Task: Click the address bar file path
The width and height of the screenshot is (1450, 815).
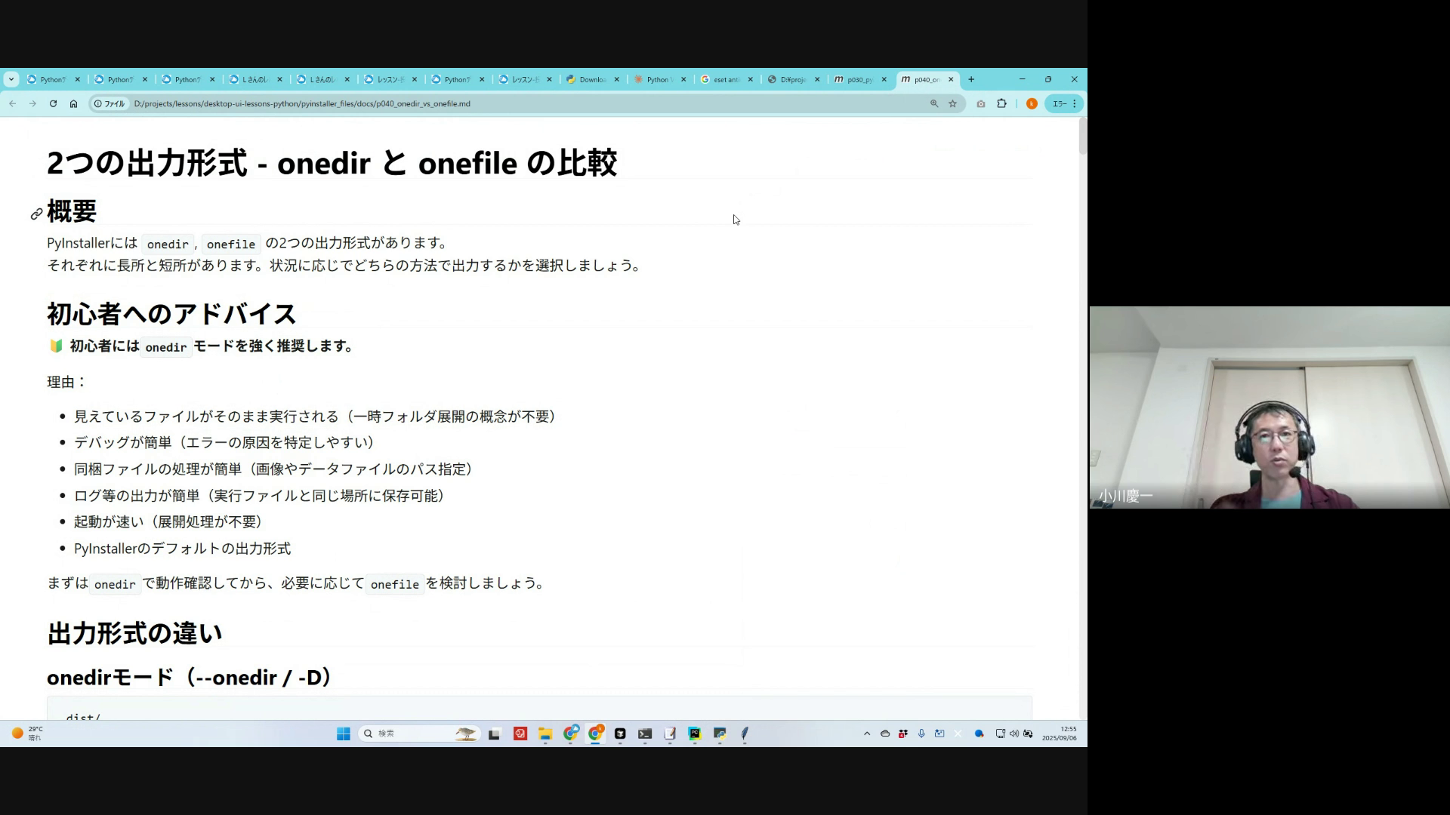Action: [302, 103]
